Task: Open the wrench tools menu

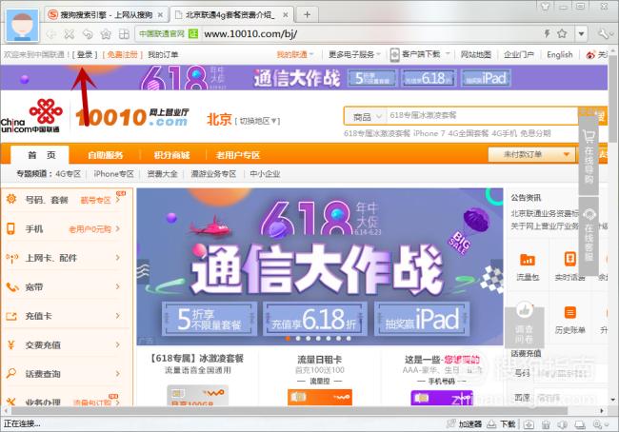Action: 604,34
